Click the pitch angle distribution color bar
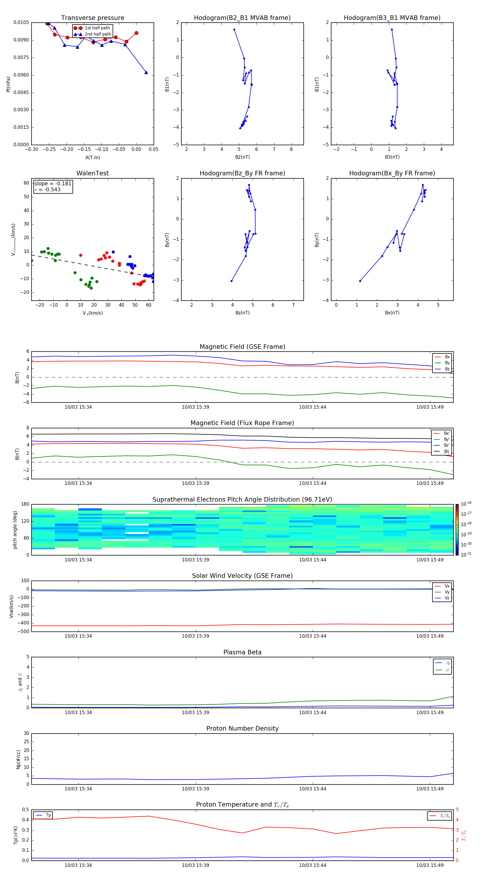The width and height of the screenshot is (485, 889). (457, 529)
